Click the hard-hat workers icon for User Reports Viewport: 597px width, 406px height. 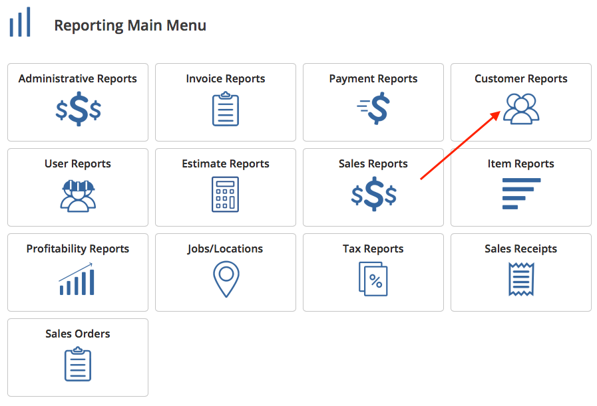[78, 195]
